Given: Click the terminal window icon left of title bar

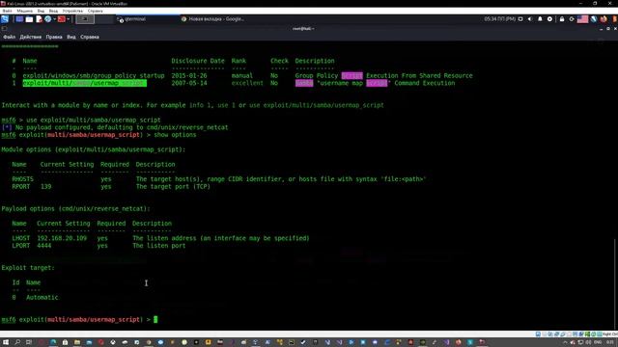Looking at the screenshot, I should (4, 28).
